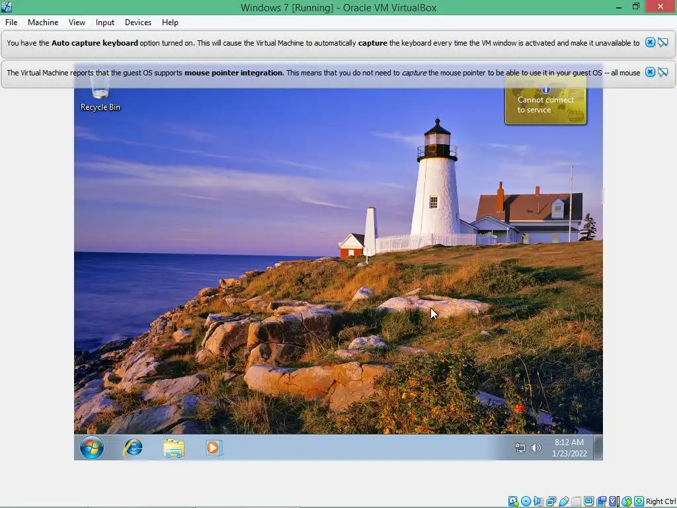The image size is (677, 508).
Task: Open Windows Explorer from guest taskbar
Action: (174, 448)
